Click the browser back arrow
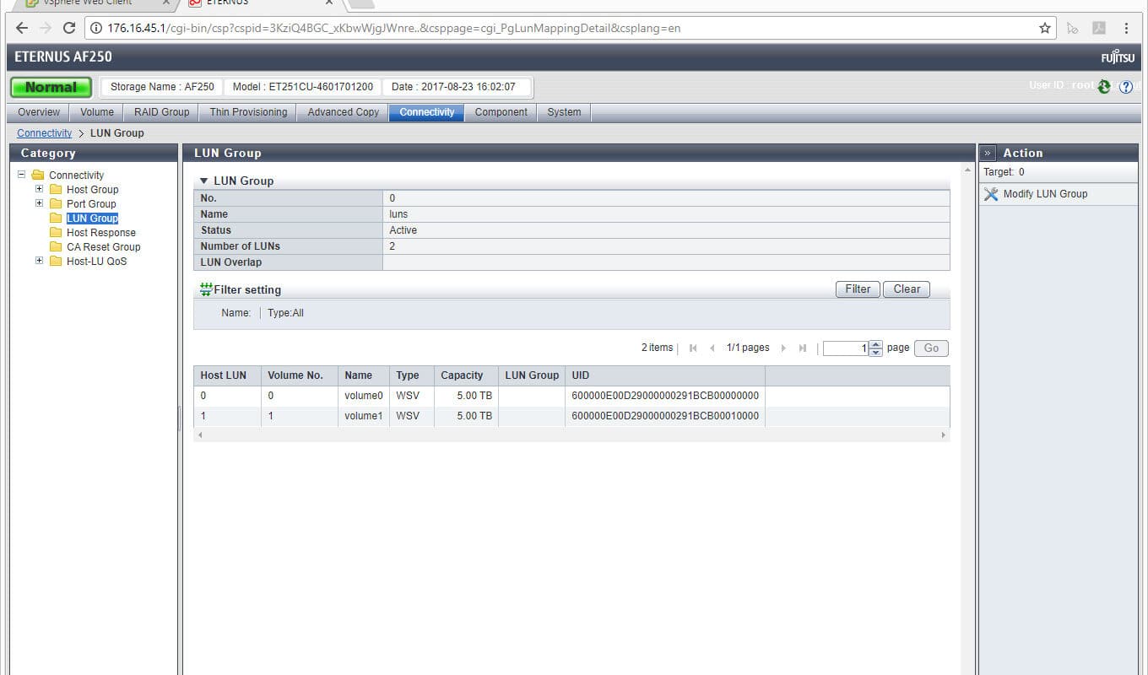The width and height of the screenshot is (1148, 675). pyautogui.click(x=22, y=28)
